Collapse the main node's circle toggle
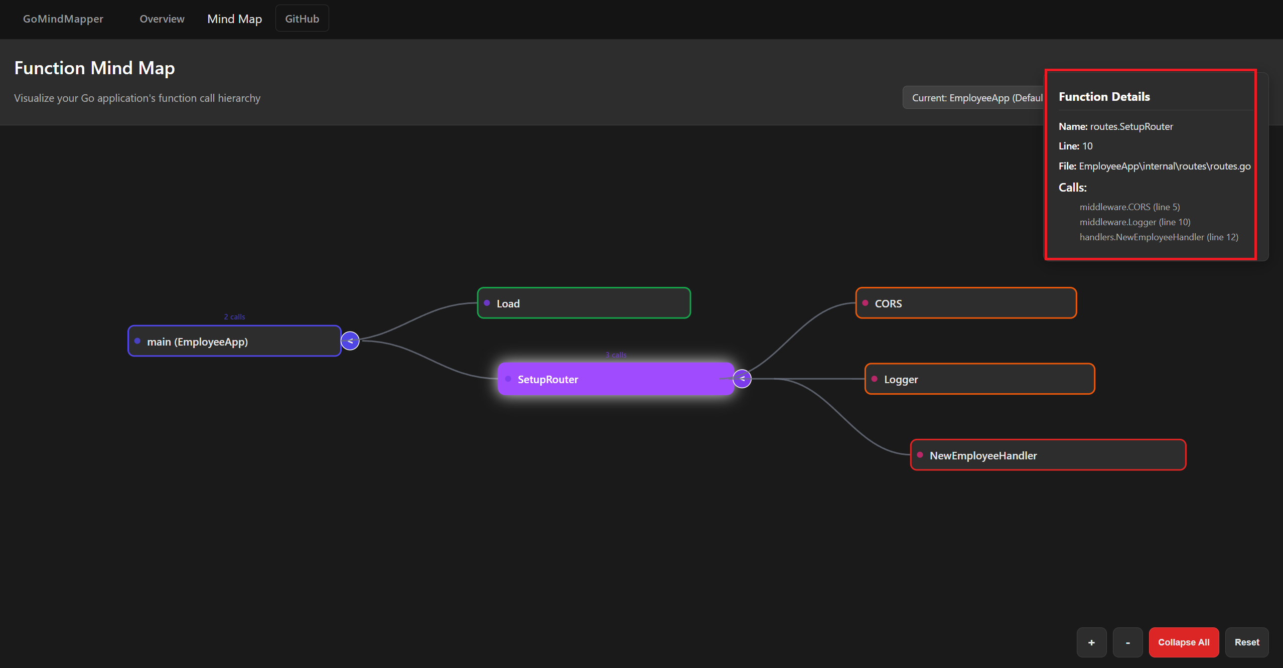Viewport: 1283px width, 668px height. point(350,341)
